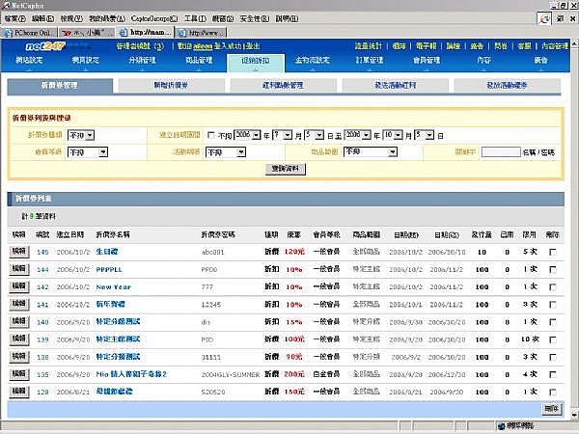Open the start year 2006 dropdown

(247, 135)
